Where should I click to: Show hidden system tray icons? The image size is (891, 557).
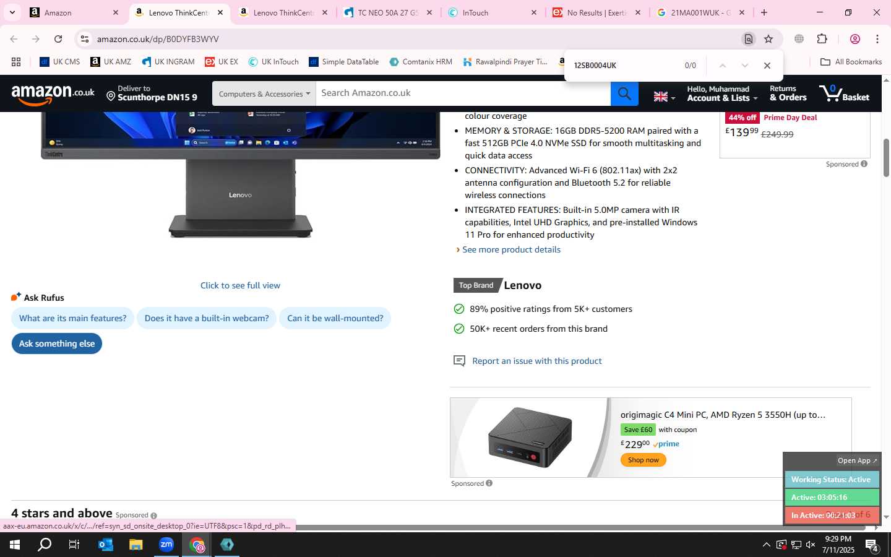[766, 545]
